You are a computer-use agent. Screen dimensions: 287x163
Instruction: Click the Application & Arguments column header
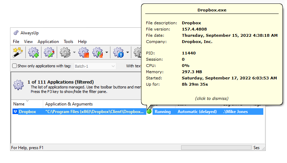point(69,104)
